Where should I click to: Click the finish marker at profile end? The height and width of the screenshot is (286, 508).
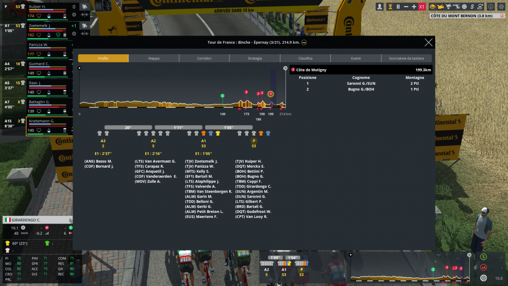tap(285, 69)
